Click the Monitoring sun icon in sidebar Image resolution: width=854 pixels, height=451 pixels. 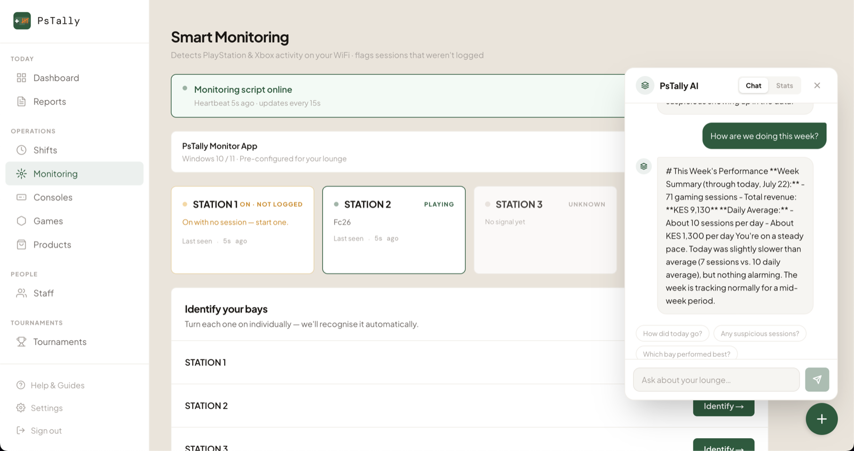pyautogui.click(x=21, y=173)
